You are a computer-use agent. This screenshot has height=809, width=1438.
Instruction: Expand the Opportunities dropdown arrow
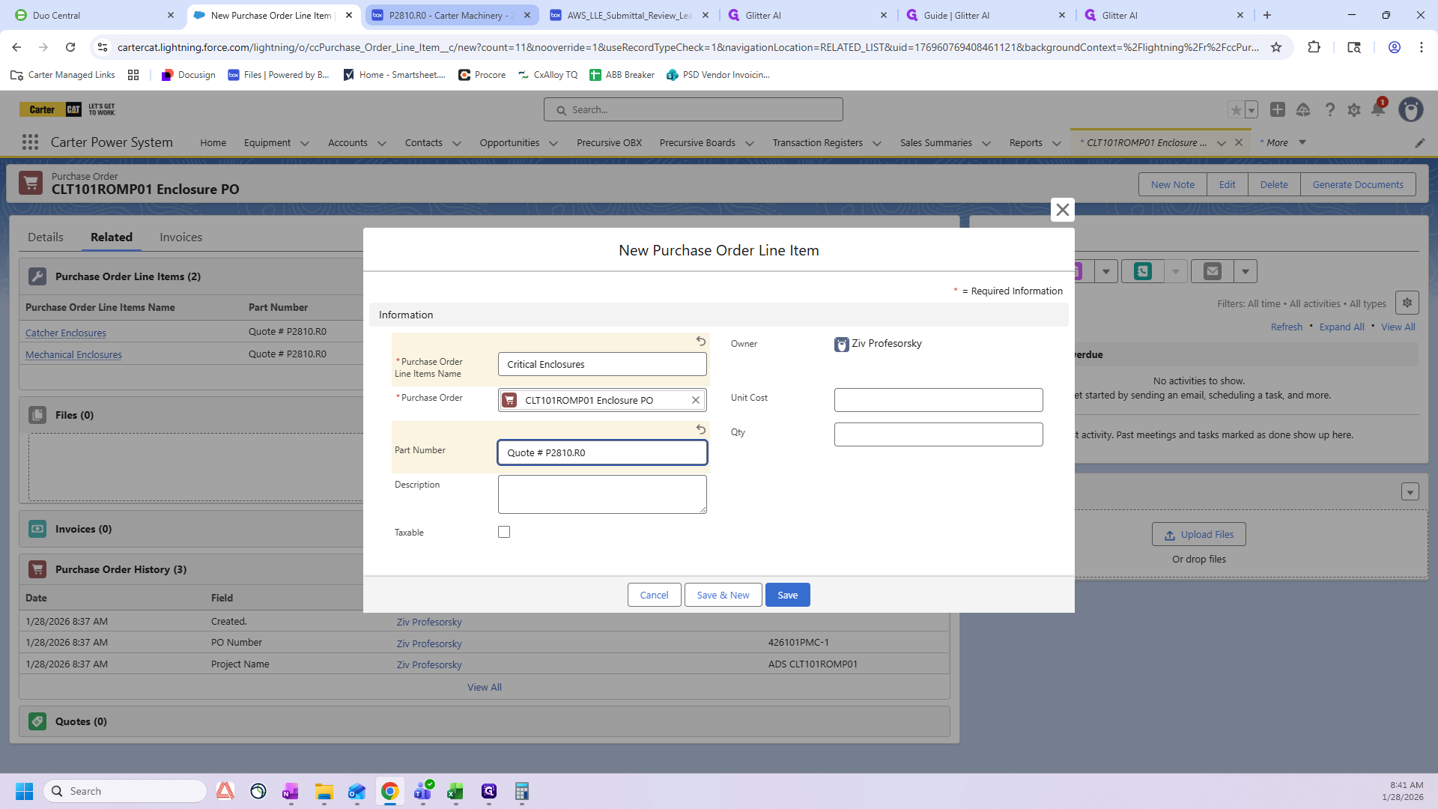point(553,143)
